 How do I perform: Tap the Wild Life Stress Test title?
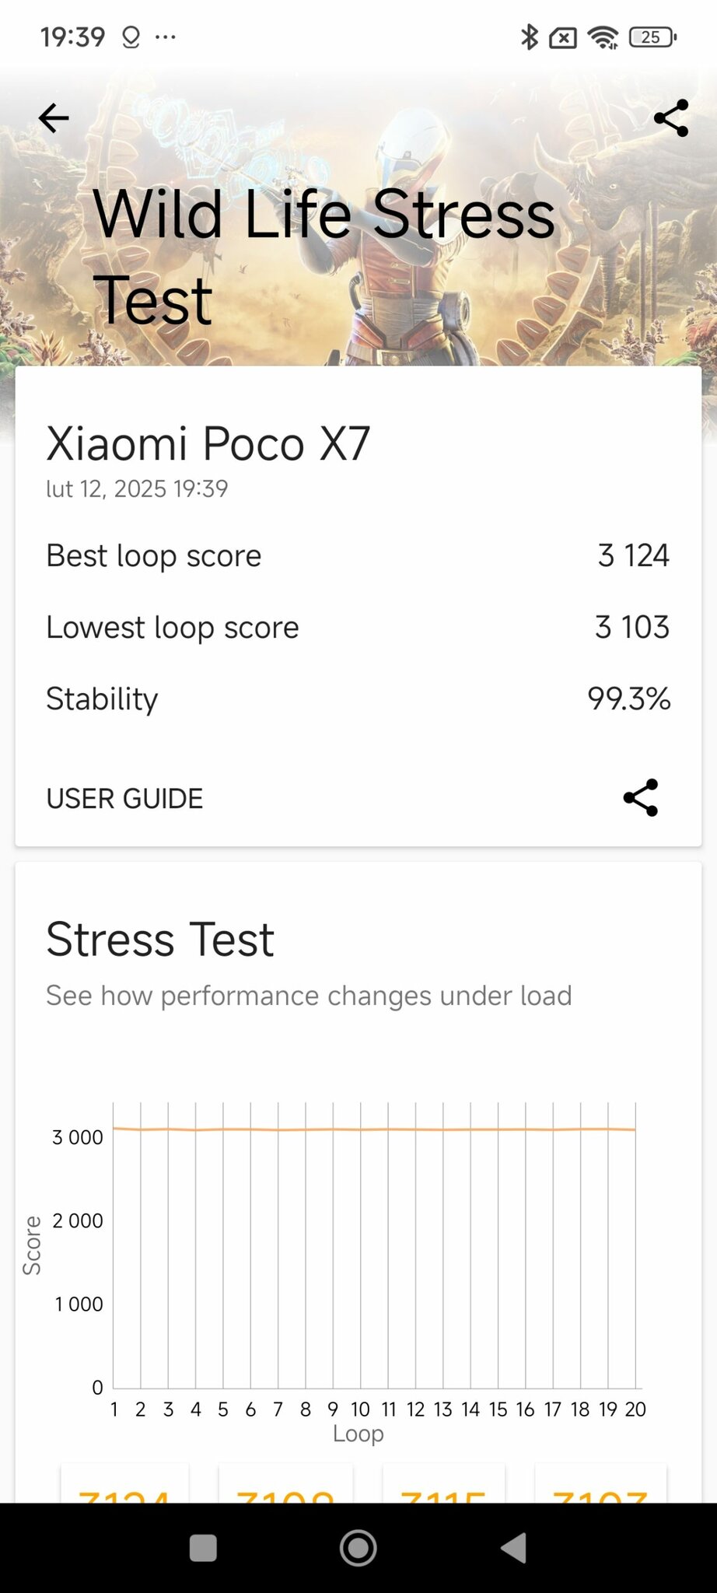coord(324,257)
